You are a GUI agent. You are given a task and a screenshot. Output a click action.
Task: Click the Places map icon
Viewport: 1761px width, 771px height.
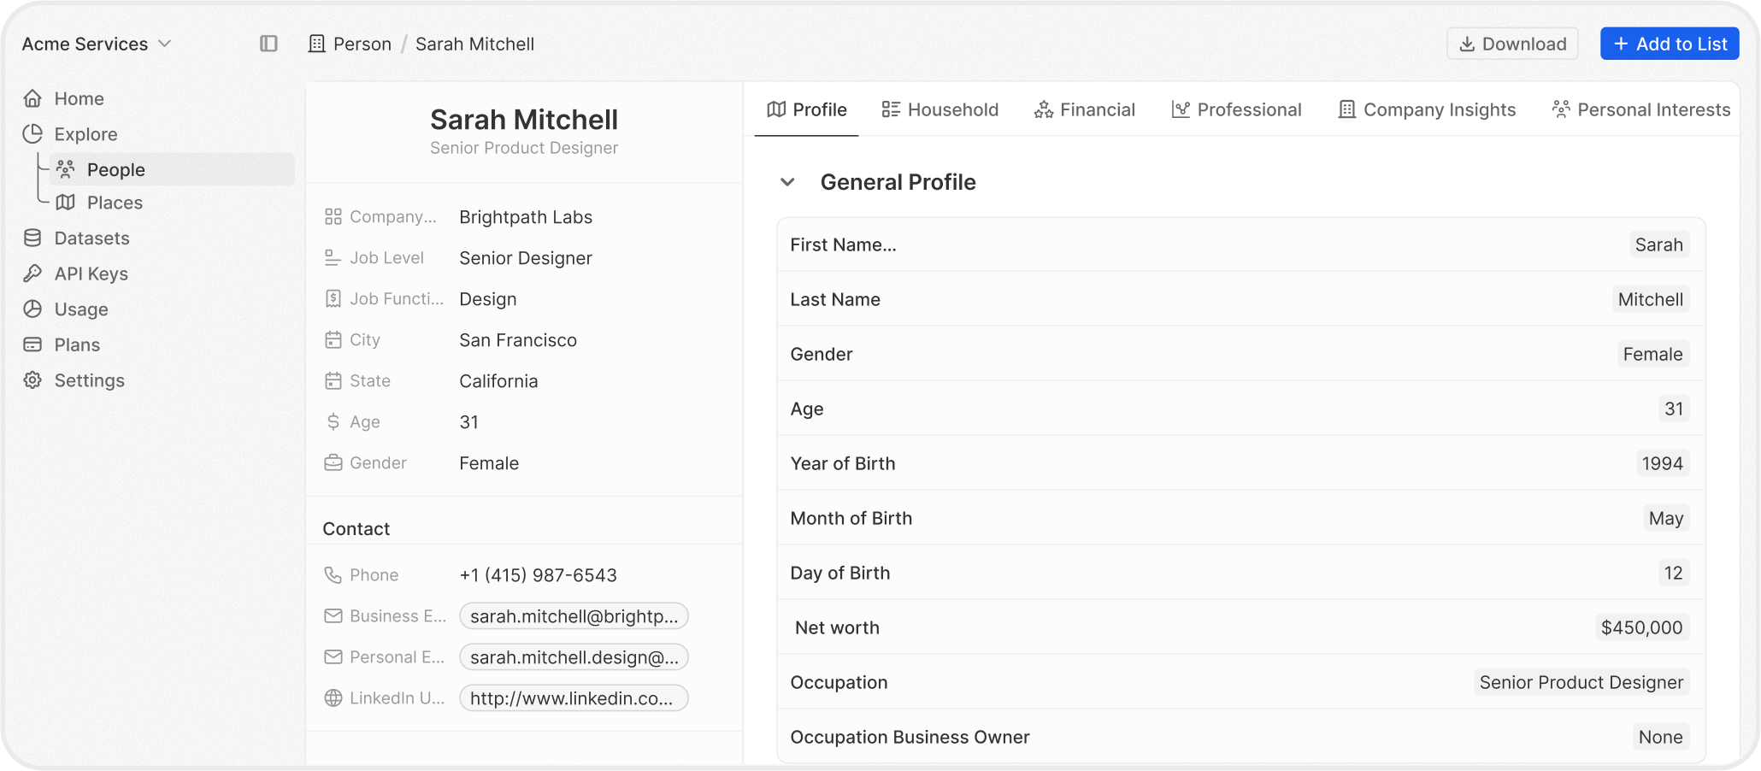(66, 203)
